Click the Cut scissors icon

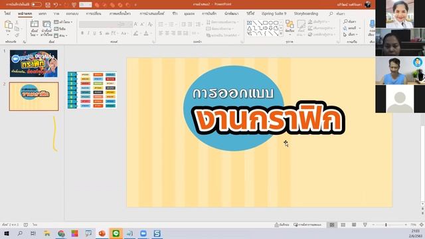tap(17, 23)
